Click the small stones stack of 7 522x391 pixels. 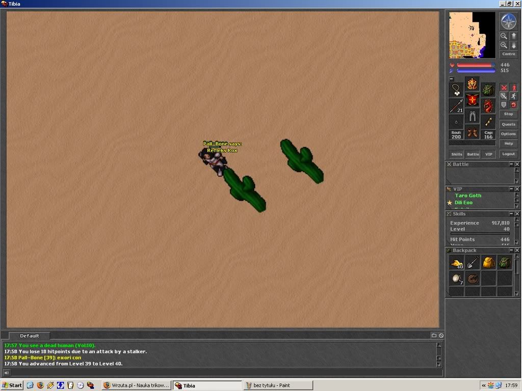(x=456, y=279)
